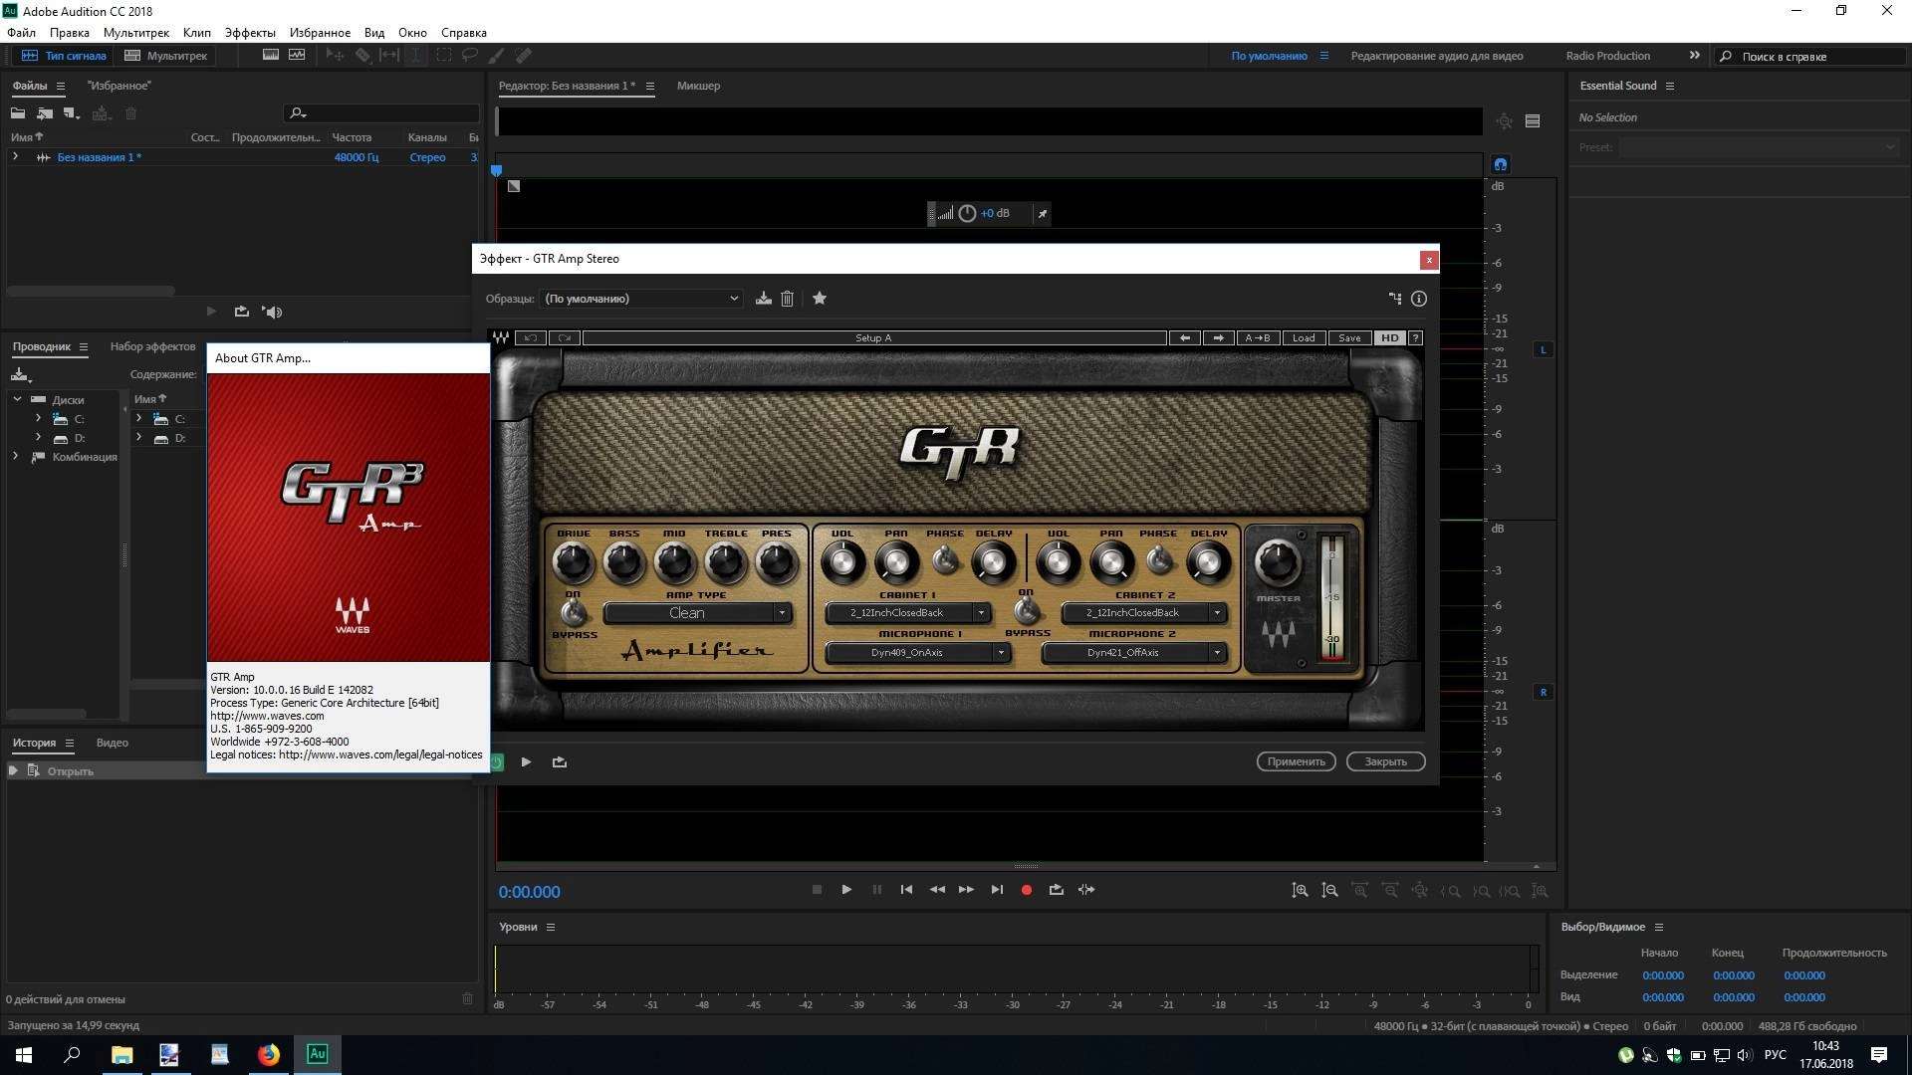The image size is (1912, 1075).
Task: Click the Treble knob on the amplifier
Action: 725,563
